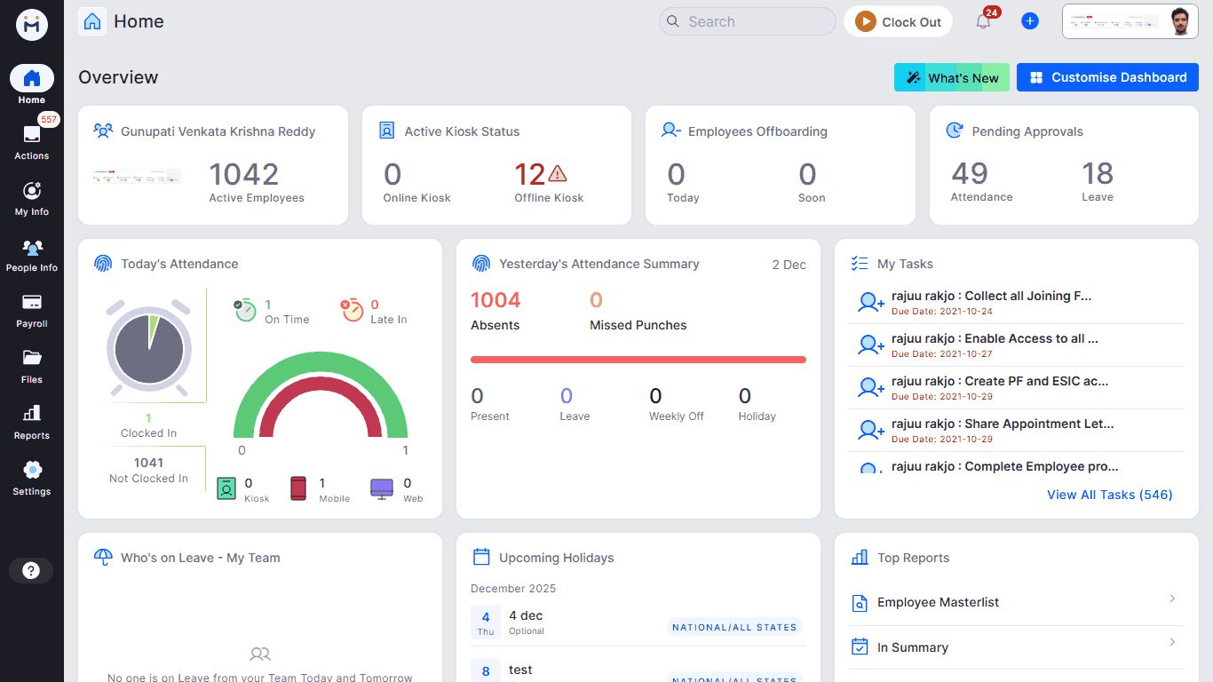The image size is (1213, 682).
Task: Click the Today's Attendance fingerprint icon
Action: pyautogui.click(x=103, y=264)
